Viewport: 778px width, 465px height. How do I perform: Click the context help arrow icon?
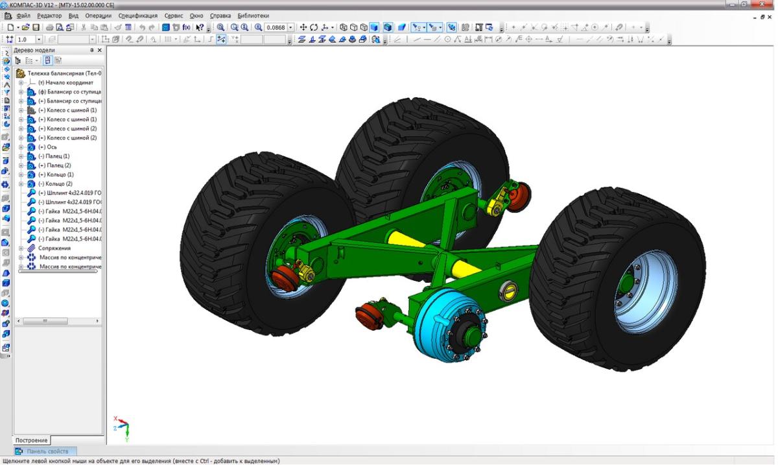coord(200,28)
